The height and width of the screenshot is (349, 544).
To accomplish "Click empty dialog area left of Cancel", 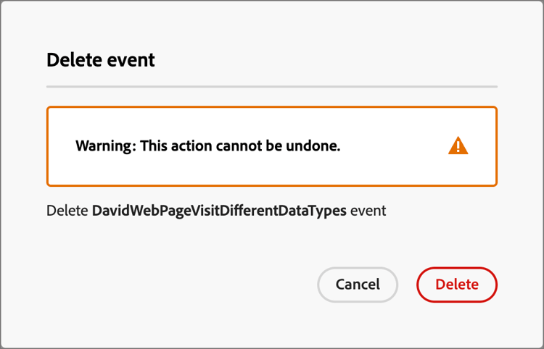I will (181, 285).
